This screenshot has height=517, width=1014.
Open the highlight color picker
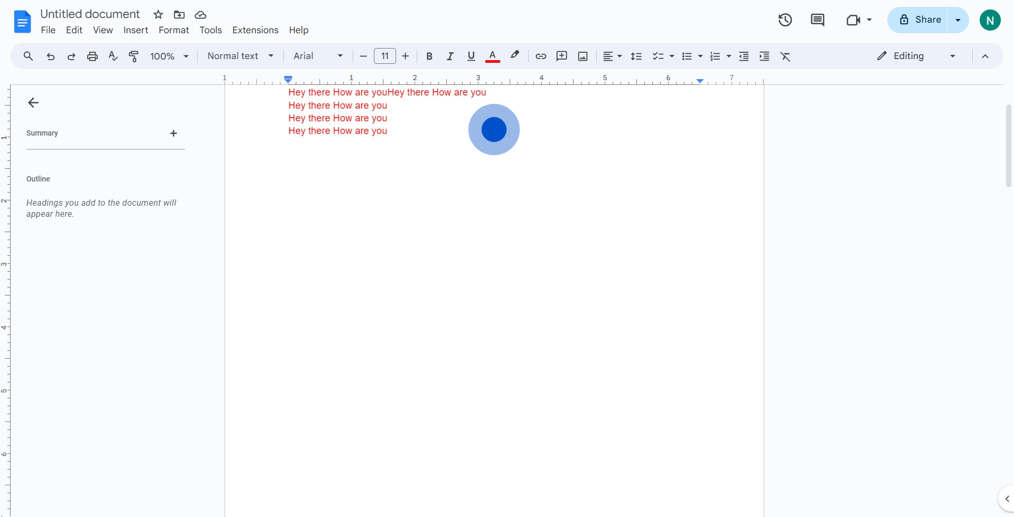click(x=515, y=55)
